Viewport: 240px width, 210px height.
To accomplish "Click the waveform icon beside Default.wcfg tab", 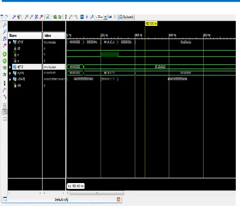I will 5,199.
